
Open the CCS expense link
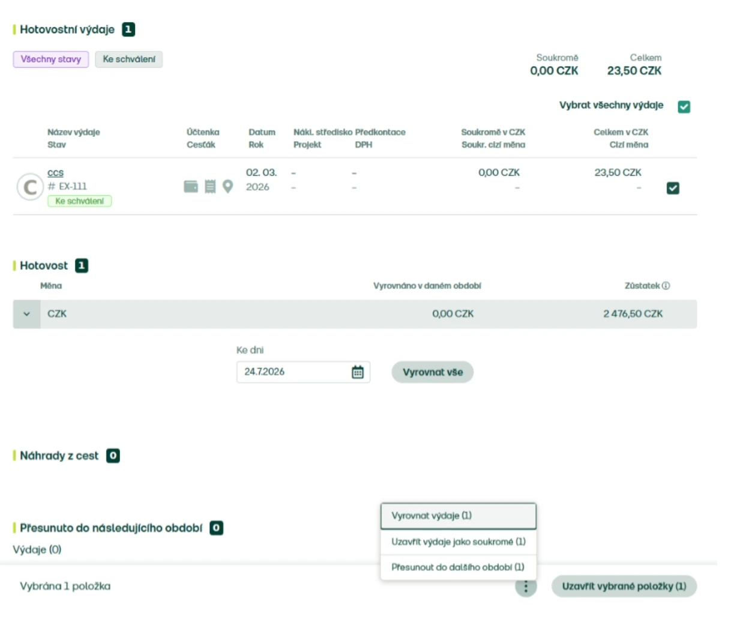(x=55, y=173)
